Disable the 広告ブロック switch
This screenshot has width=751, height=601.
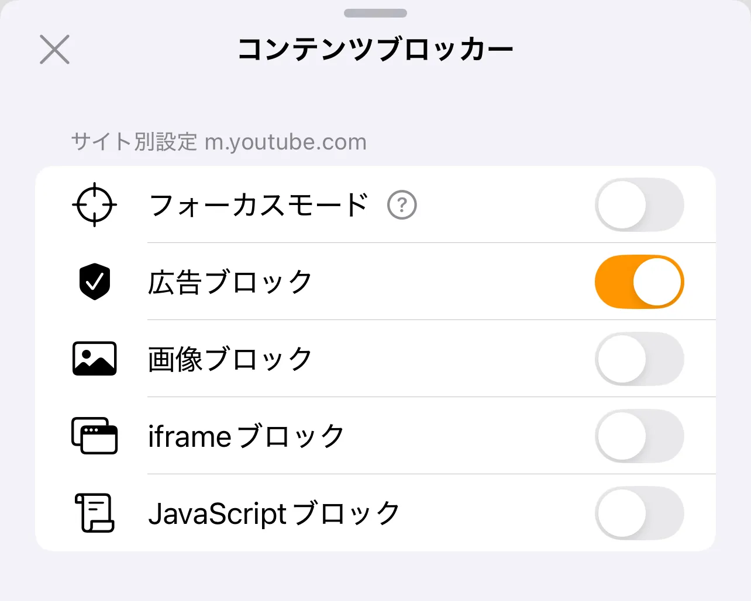pyautogui.click(x=639, y=282)
